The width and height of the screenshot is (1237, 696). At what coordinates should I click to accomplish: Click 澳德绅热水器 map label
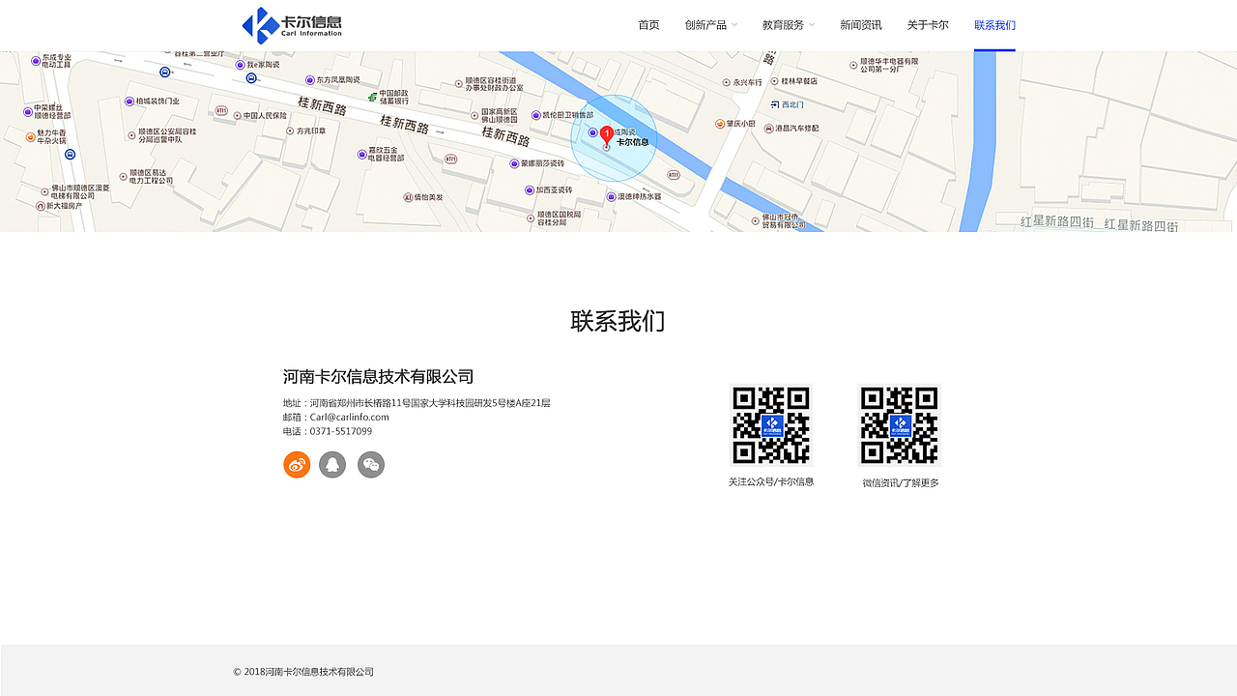pos(640,196)
